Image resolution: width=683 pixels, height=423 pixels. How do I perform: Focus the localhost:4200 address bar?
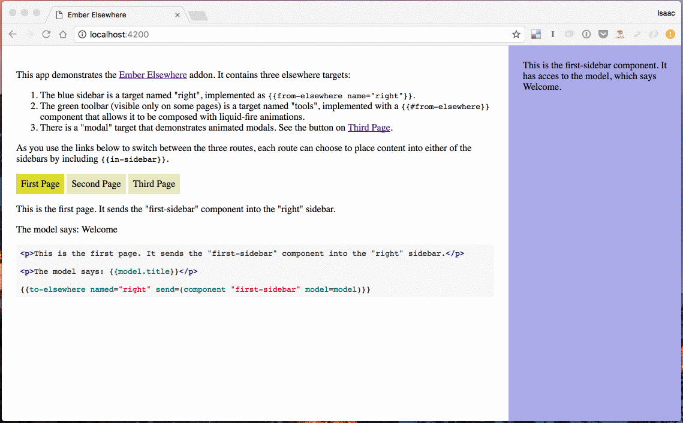300,34
